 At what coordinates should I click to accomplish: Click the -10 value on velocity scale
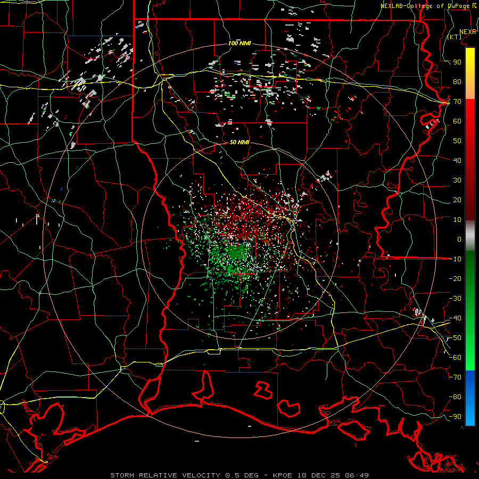coord(455,259)
